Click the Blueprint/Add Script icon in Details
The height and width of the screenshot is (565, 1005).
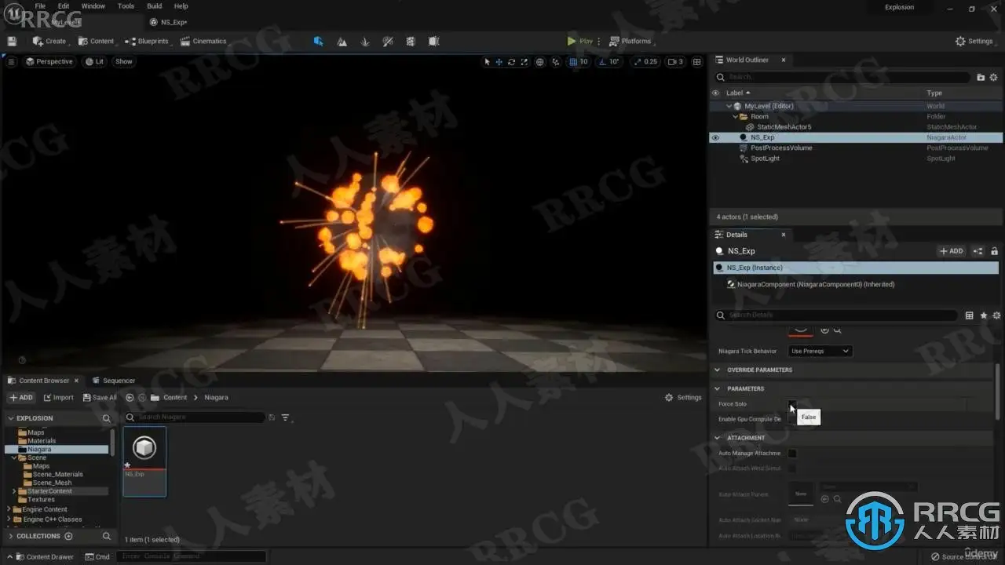(978, 251)
